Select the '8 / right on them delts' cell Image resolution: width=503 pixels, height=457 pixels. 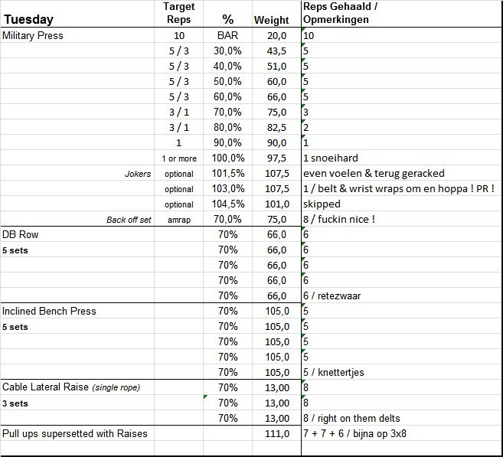tap(351, 418)
